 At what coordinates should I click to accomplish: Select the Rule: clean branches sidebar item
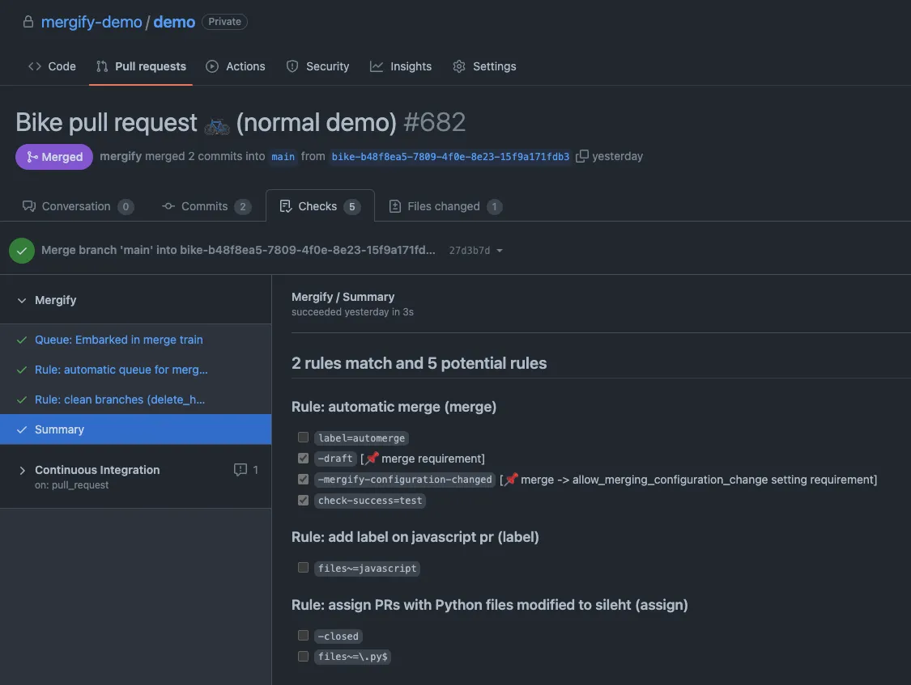(x=120, y=399)
